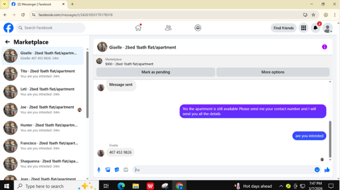Viewport: 340px width, 190px height.
Task: Open the Hunter conversation
Action: [43, 127]
